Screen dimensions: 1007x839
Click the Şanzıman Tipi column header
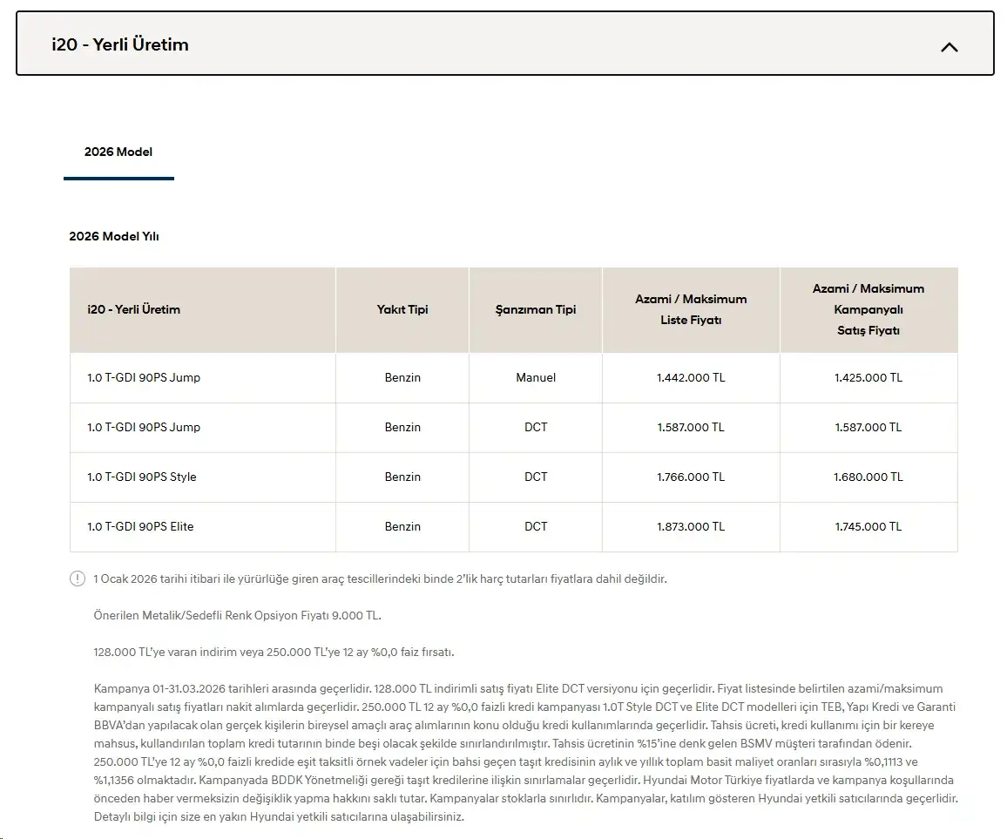[536, 309]
